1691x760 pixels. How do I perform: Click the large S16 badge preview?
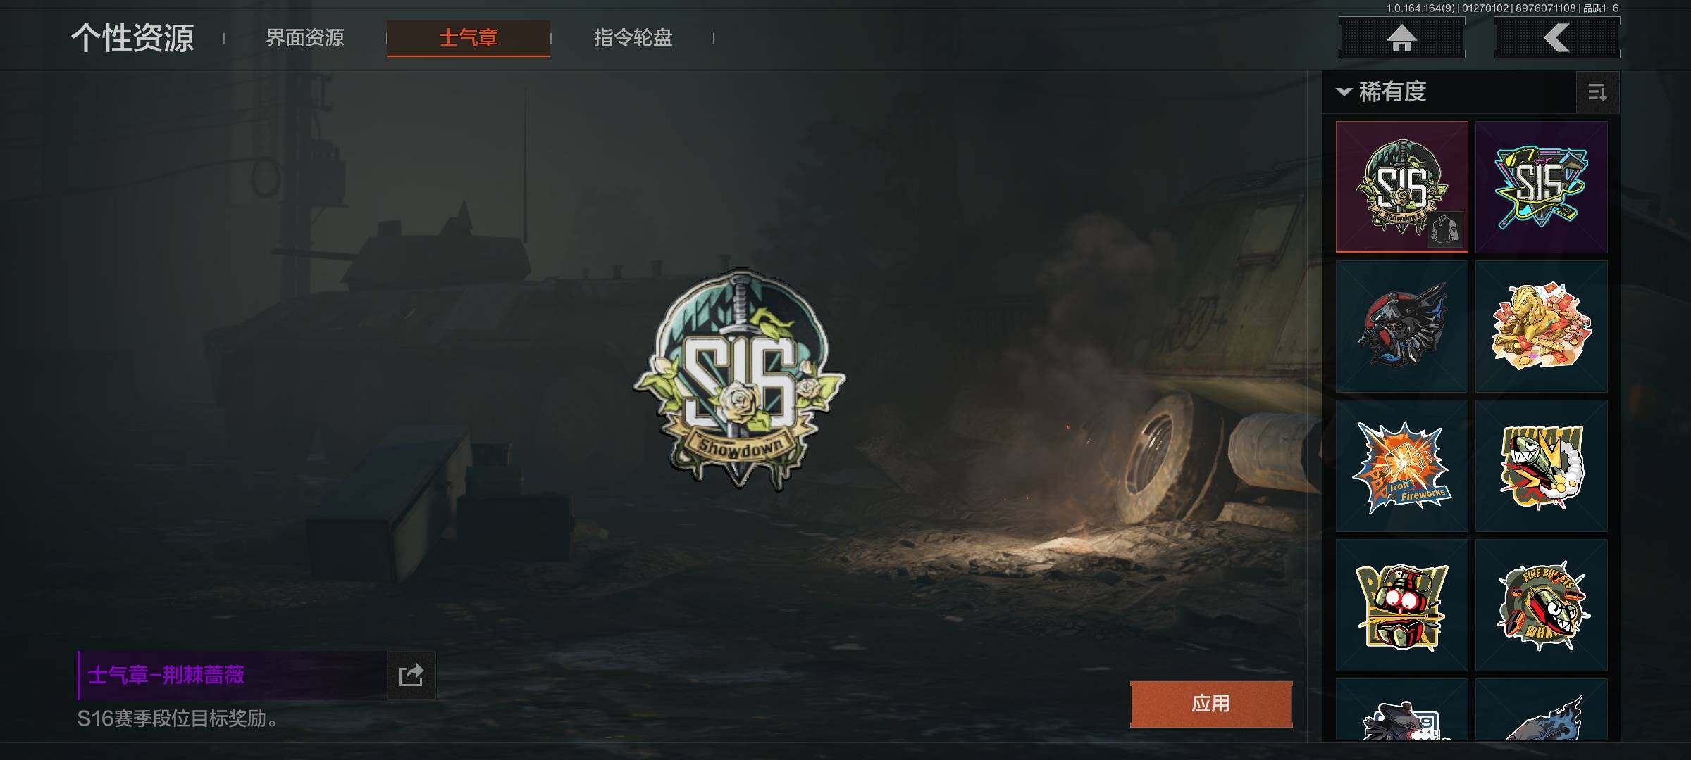(x=739, y=379)
